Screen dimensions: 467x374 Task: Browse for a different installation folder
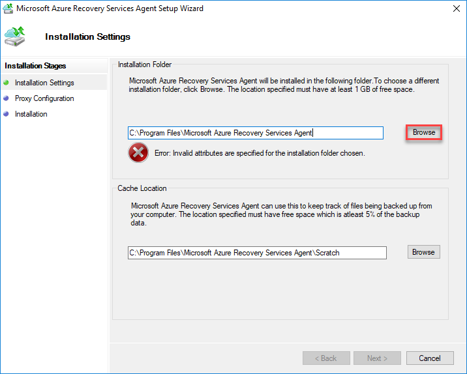point(423,132)
